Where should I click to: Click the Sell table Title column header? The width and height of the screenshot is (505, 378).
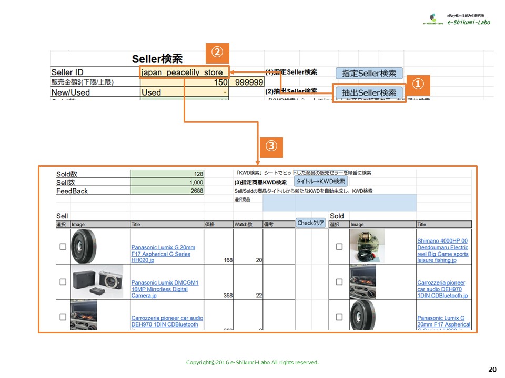(x=167, y=224)
